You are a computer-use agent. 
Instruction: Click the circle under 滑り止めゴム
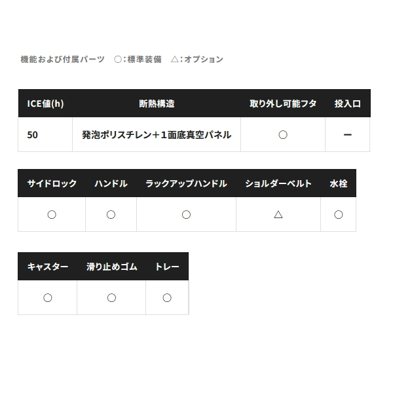pos(111,298)
